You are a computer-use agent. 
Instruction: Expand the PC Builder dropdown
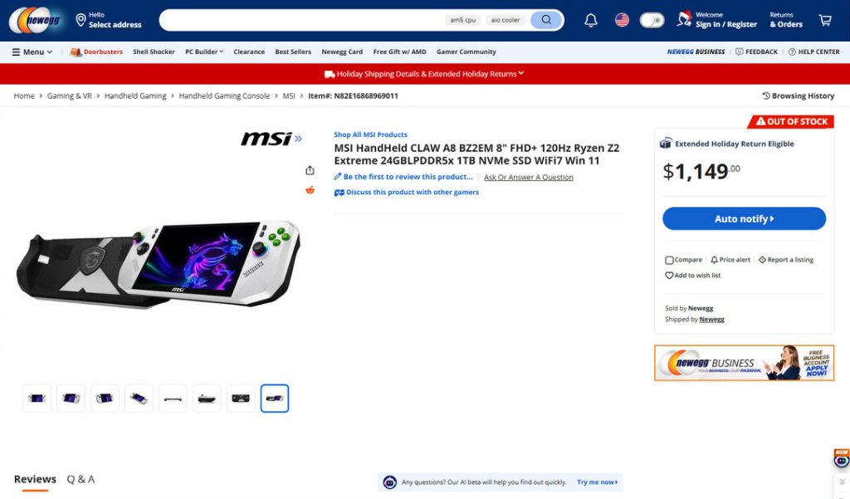coord(204,52)
